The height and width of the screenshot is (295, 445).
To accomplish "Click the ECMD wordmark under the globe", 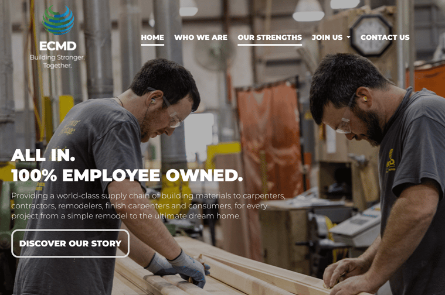I will coord(58,46).
